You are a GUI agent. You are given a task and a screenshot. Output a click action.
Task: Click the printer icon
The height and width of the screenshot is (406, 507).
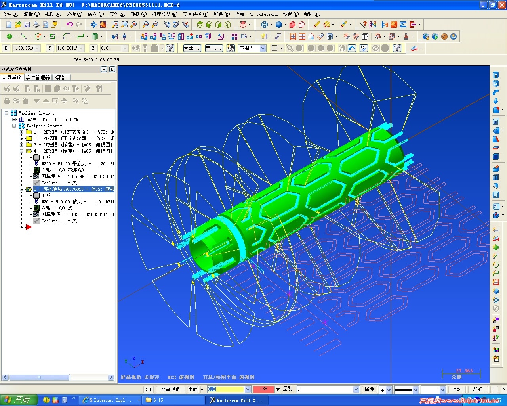tap(36, 25)
